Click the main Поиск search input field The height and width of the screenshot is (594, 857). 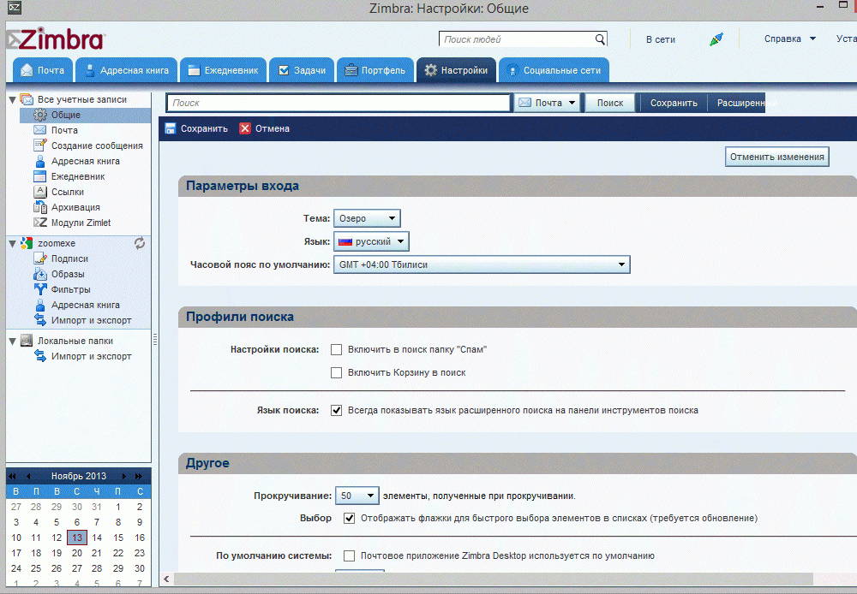(x=339, y=103)
